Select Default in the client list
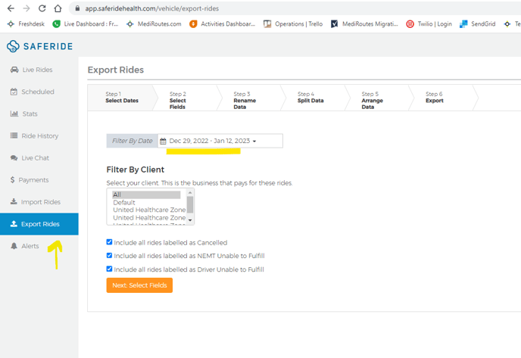Screen dimensions: 521x358 pos(124,202)
